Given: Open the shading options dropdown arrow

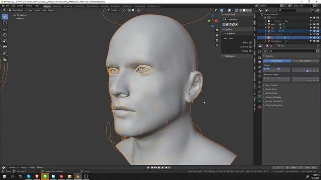Looking at the screenshot, I should click(253, 10).
